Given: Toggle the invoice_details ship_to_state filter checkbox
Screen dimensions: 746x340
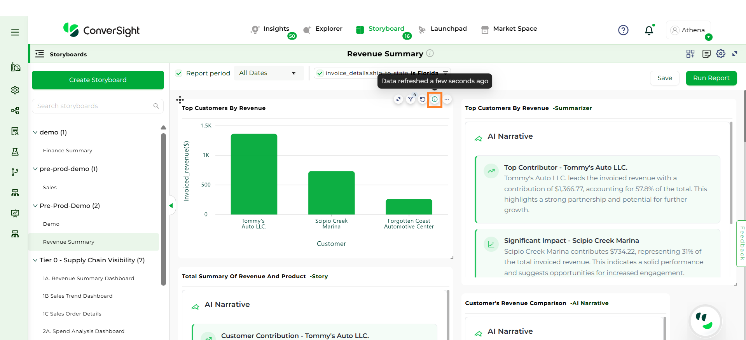Looking at the screenshot, I should [x=320, y=73].
